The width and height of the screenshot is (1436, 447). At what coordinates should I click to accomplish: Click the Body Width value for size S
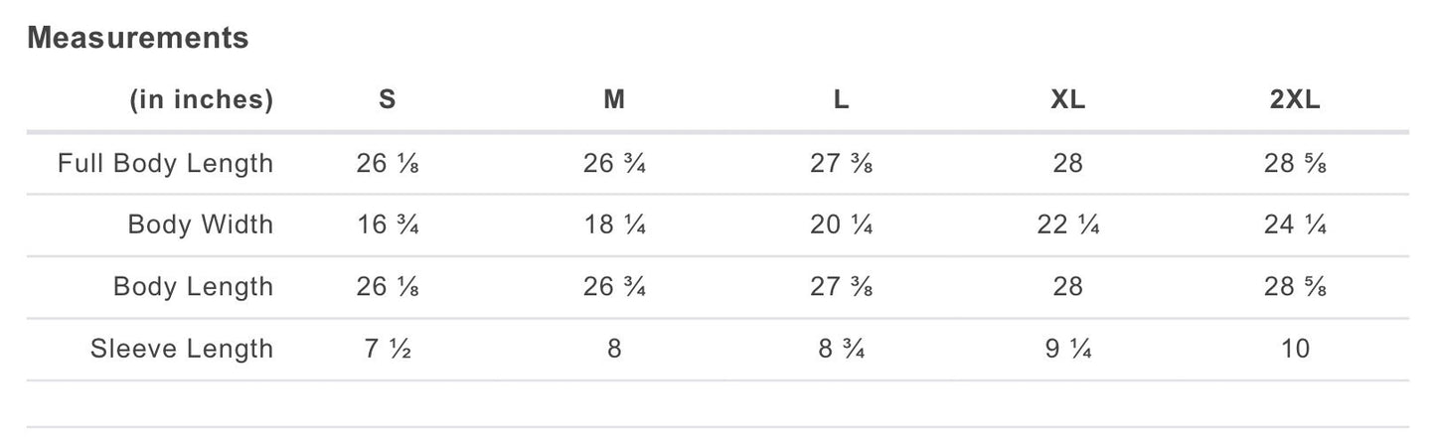click(388, 224)
